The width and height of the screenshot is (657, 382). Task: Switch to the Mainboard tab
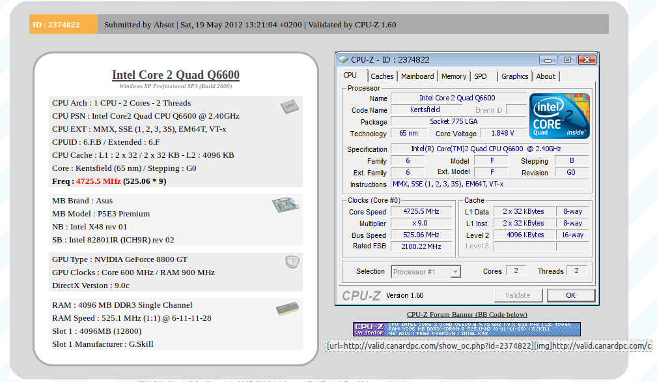pos(417,76)
